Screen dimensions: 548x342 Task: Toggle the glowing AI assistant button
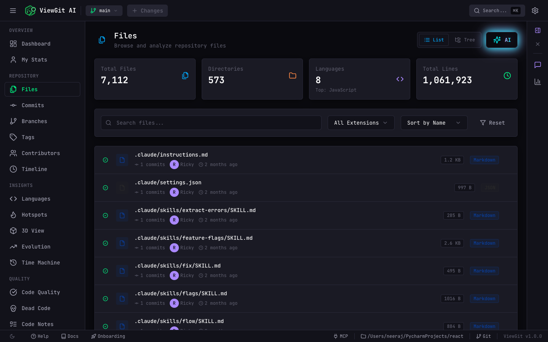tap(502, 40)
